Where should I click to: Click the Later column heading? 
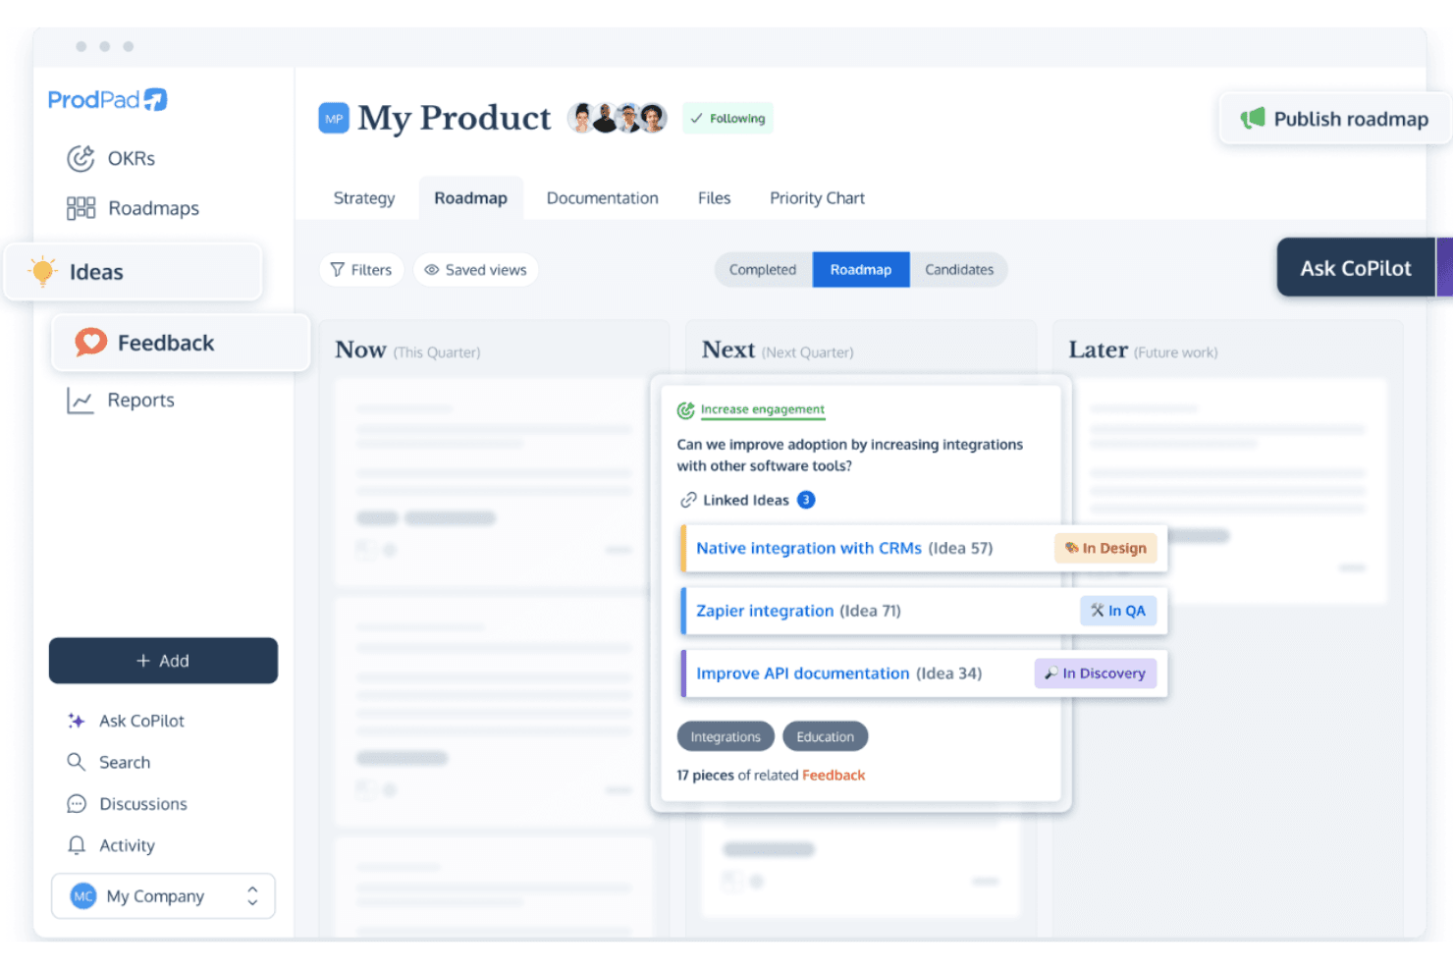[1098, 350]
